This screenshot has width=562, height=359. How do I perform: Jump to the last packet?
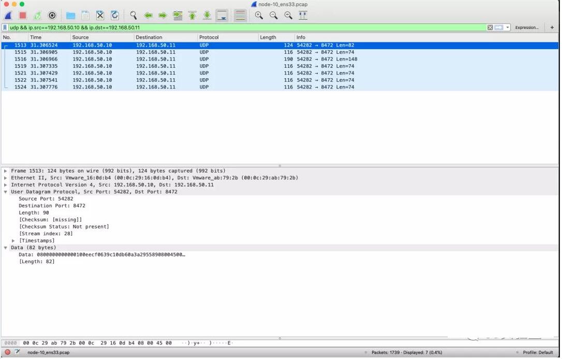click(x=207, y=16)
